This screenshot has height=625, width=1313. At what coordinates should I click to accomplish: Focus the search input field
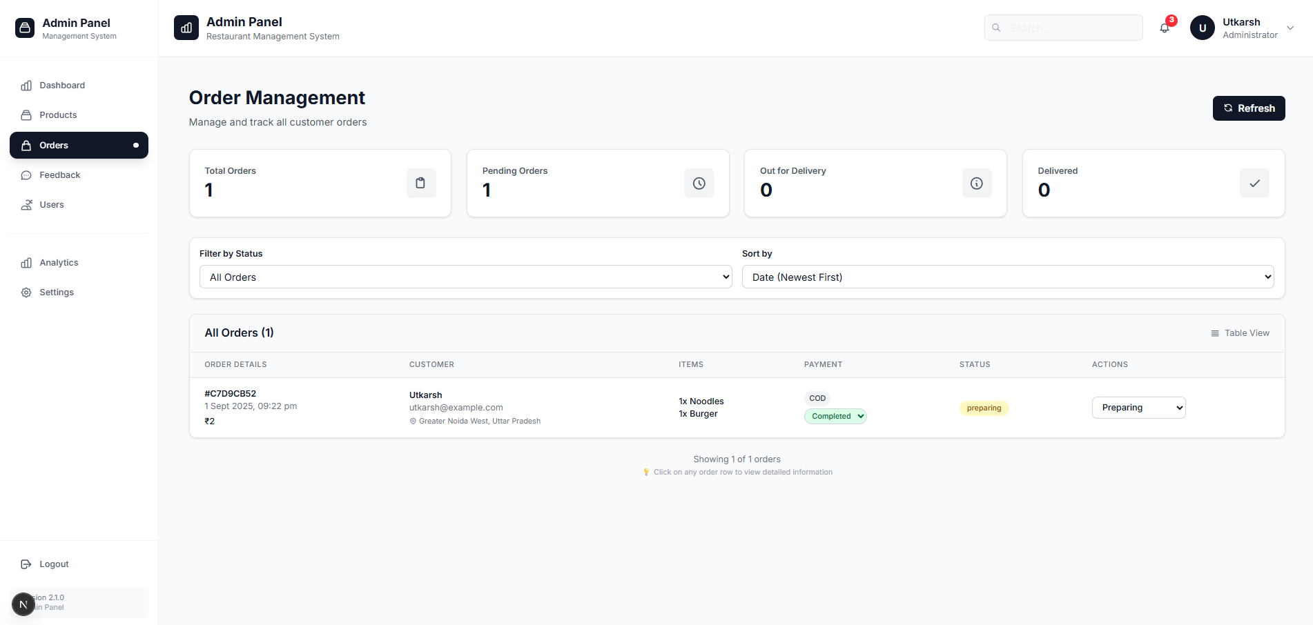tap(1070, 28)
